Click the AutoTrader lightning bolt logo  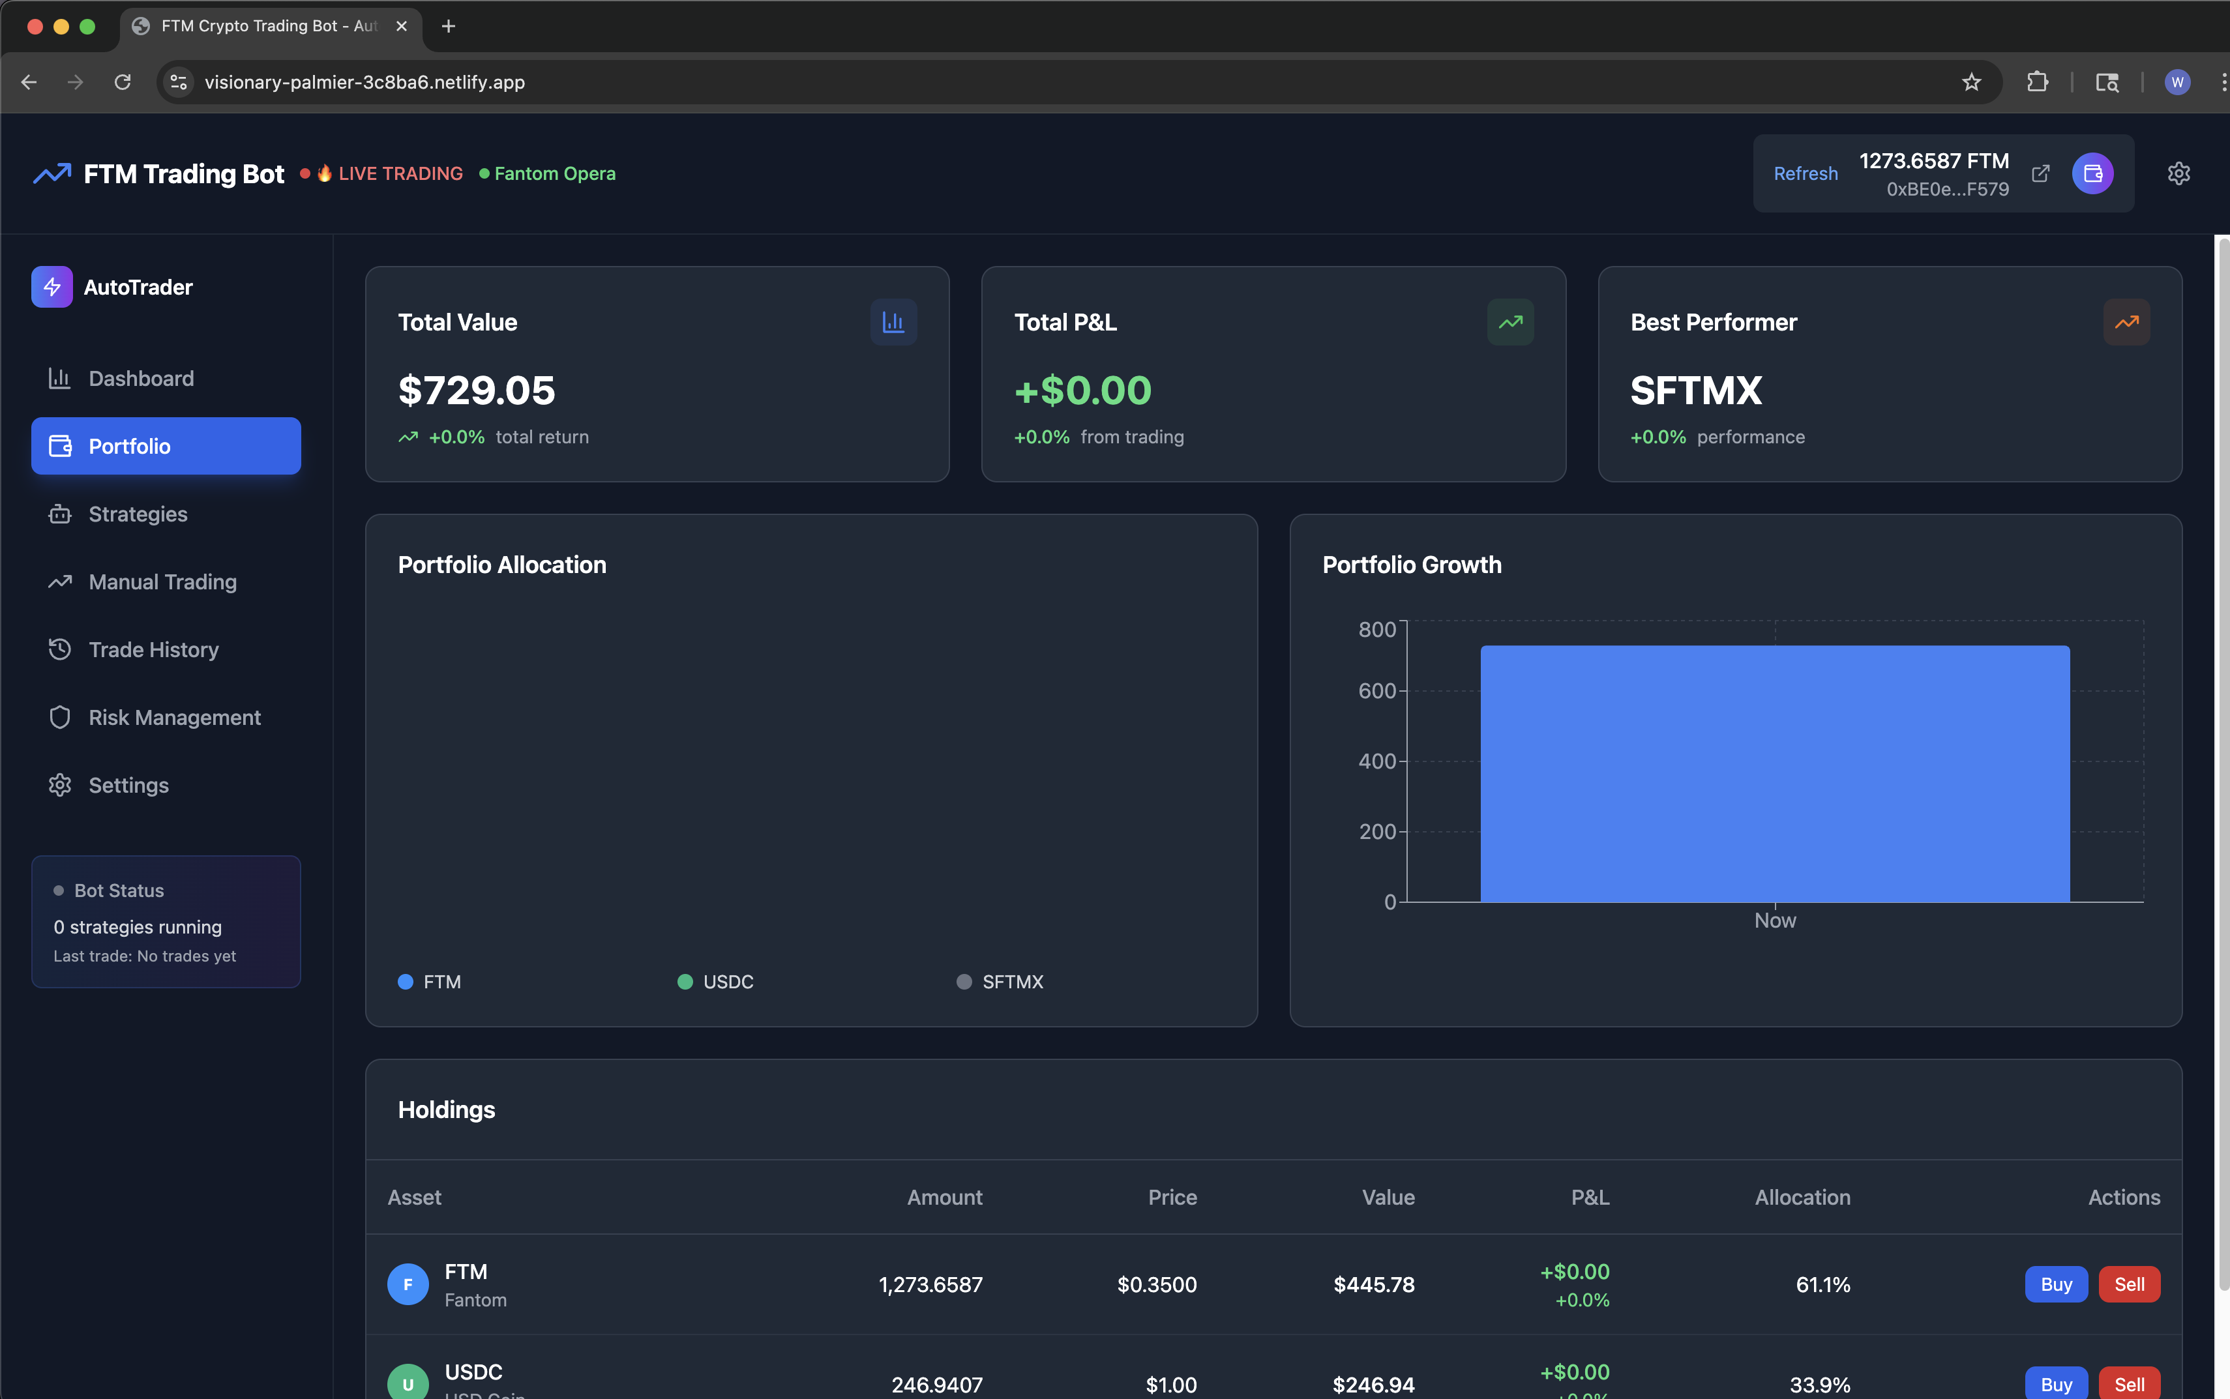52,287
